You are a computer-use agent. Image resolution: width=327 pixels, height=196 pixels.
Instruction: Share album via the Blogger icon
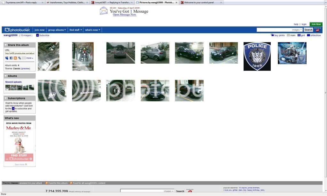pyautogui.click(x=15, y=58)
